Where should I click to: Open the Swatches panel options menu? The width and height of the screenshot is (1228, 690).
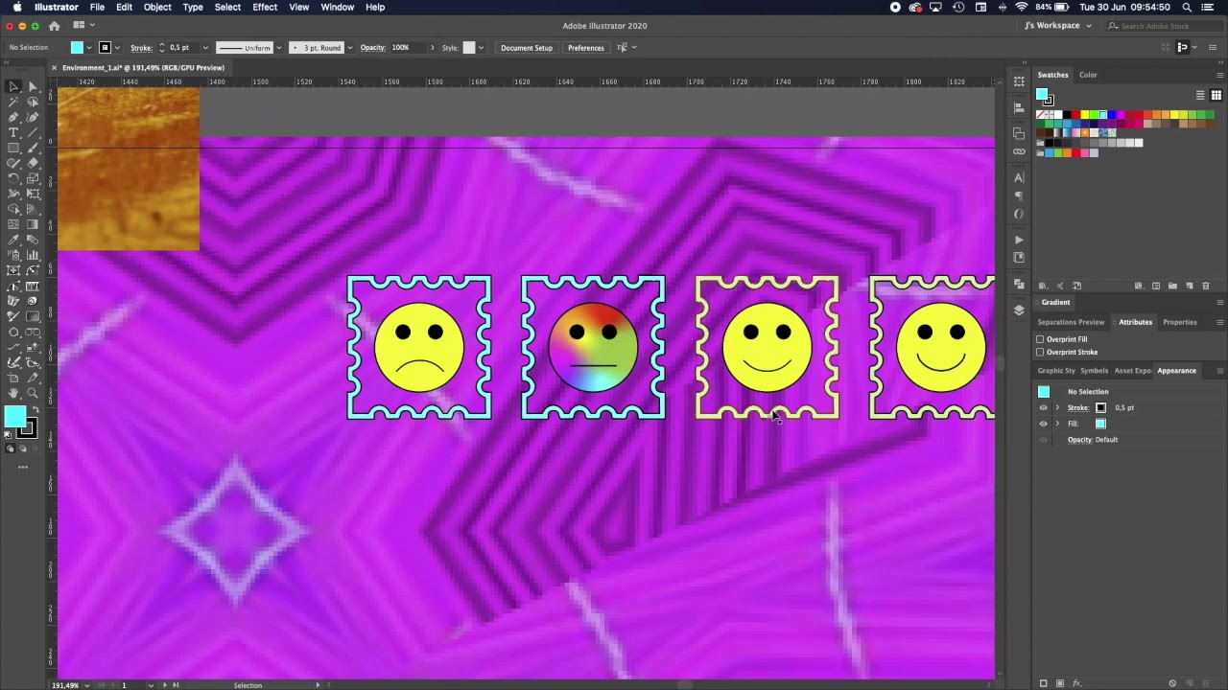coord(1219,75)
